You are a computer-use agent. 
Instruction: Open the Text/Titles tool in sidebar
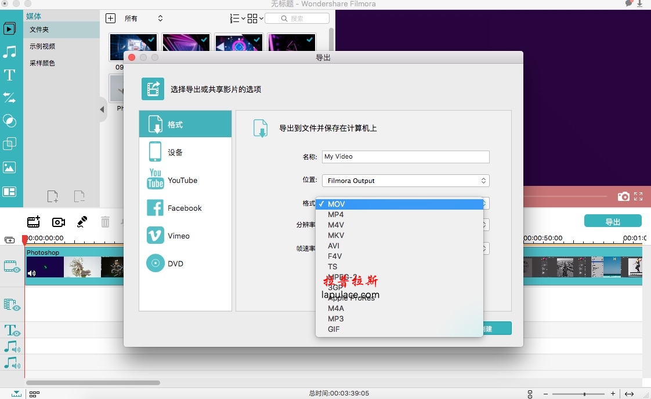(9, 75)
